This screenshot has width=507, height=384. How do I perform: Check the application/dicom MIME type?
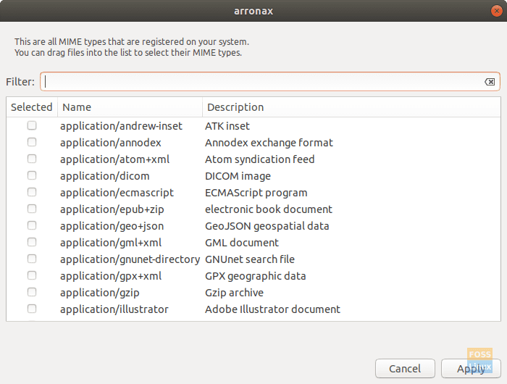tap(32, 176)
